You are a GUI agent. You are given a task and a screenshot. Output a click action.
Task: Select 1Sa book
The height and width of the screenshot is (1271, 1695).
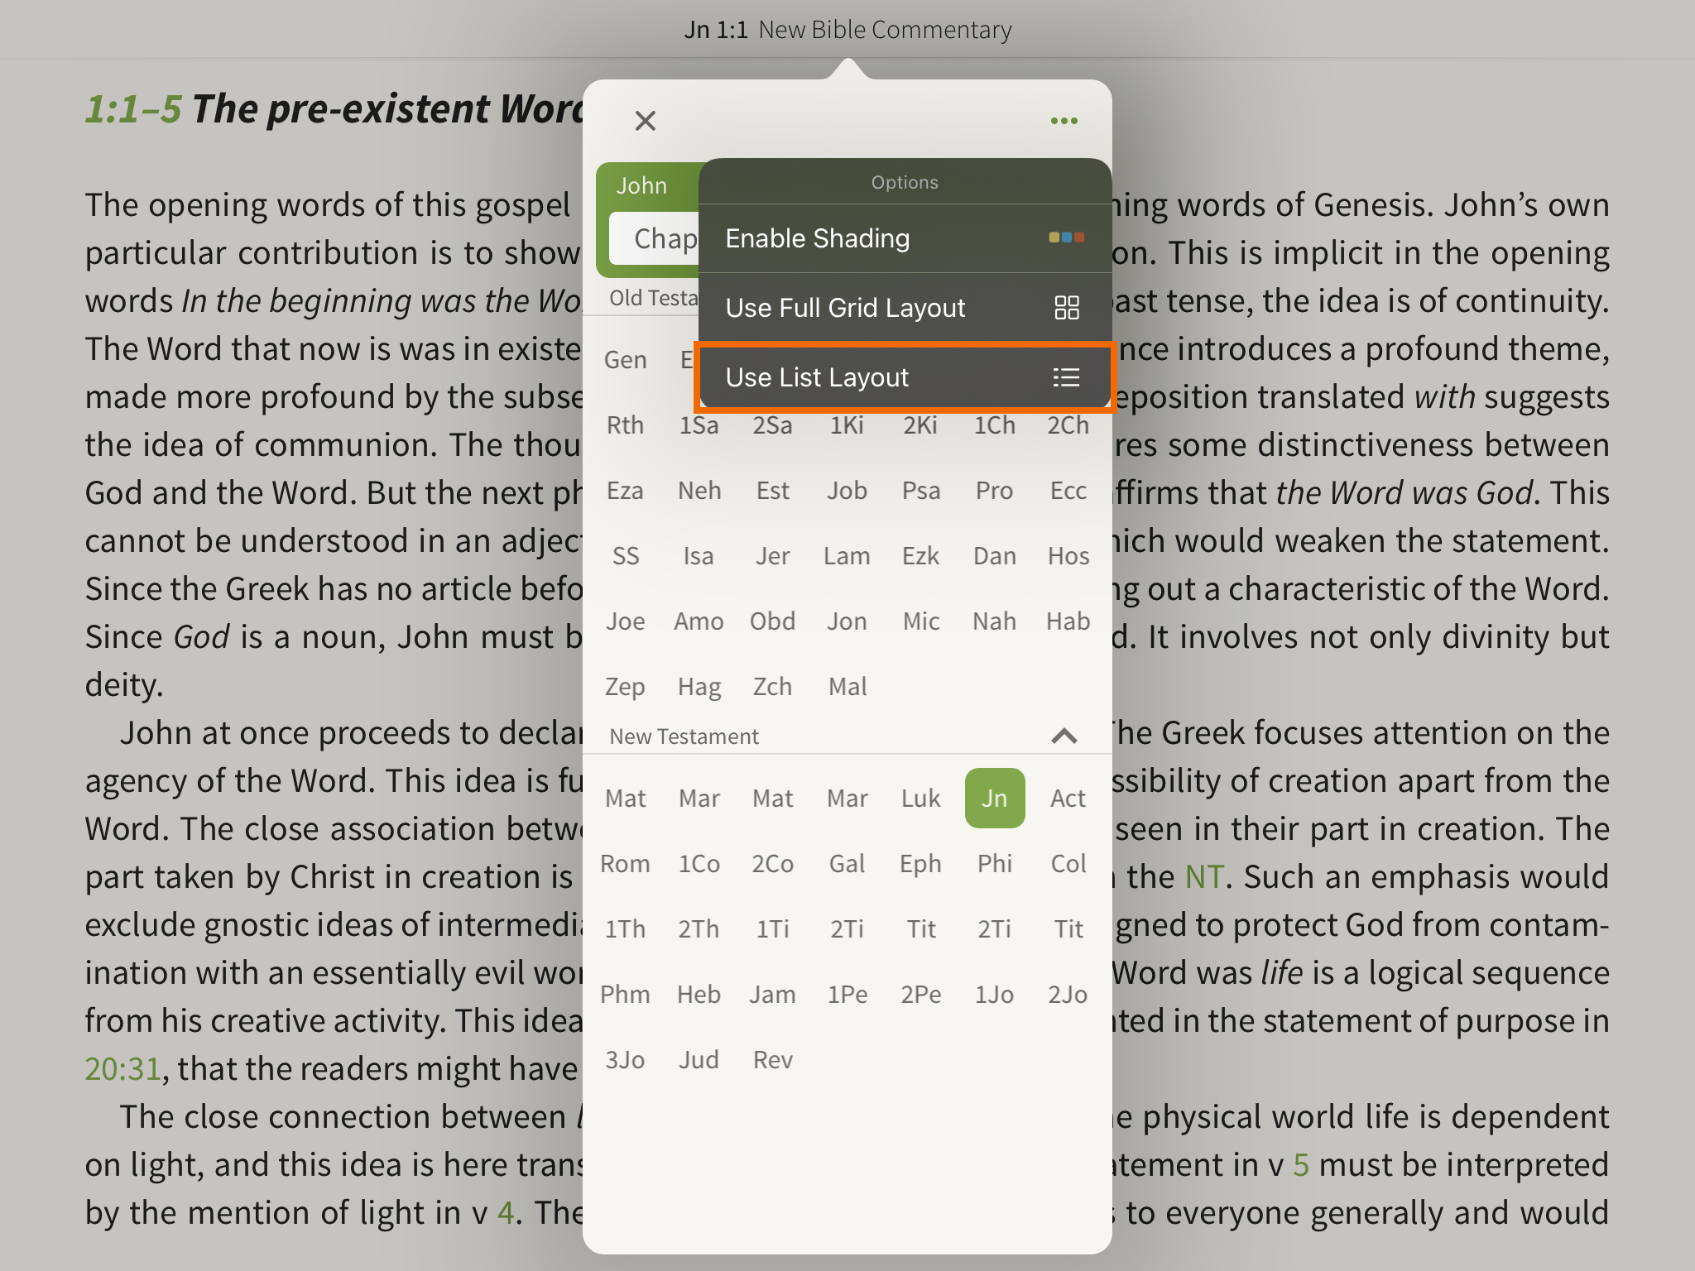(x=699, y=425)
